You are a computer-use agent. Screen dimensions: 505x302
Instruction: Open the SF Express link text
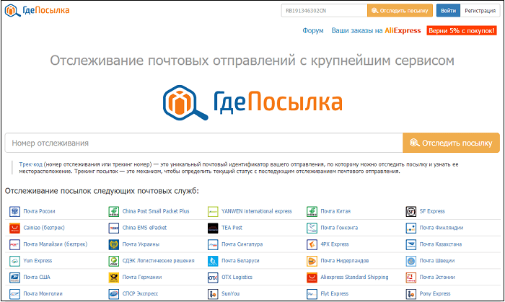tap(432, 211)
